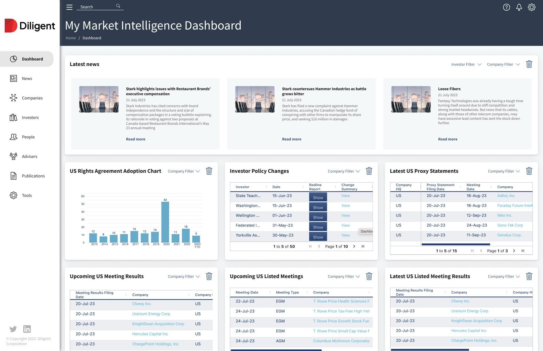Delete the Latest US Proxy Statements widget
The height and width of the screenshot is (351, 543).
(x=529, y=171)
